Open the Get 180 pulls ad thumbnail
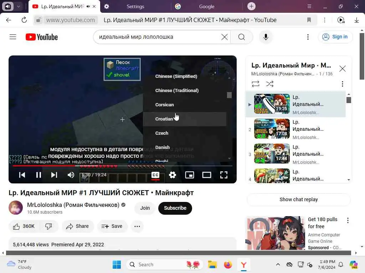365x273 pixels. click(x=276, y=233)
